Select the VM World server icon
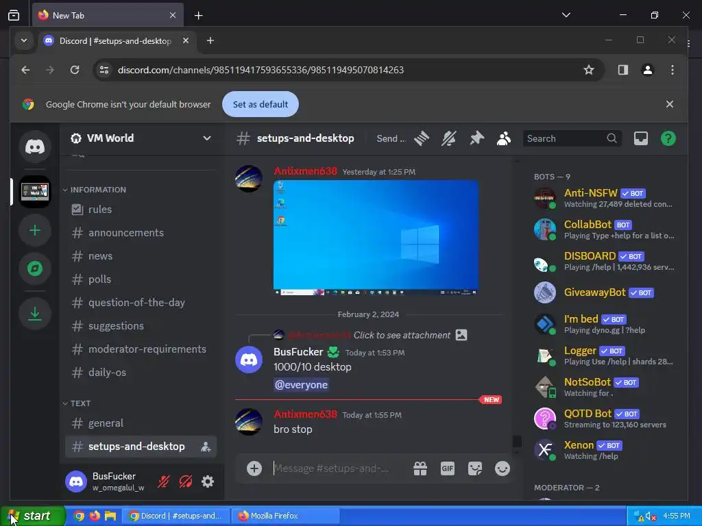This screenshot has width=702, height=526. coord(35,192)
